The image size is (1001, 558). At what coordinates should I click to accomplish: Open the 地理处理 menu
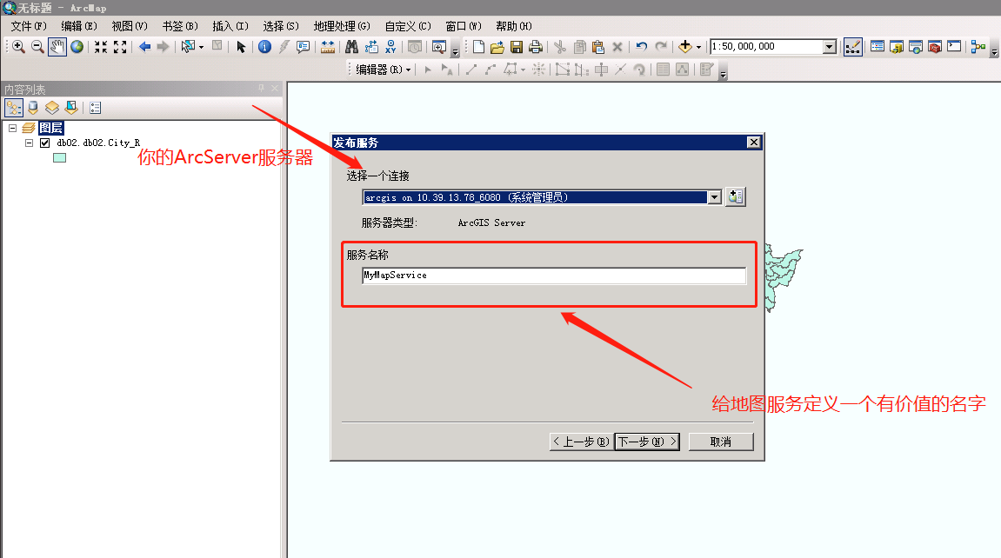click(x=341, y=26)
